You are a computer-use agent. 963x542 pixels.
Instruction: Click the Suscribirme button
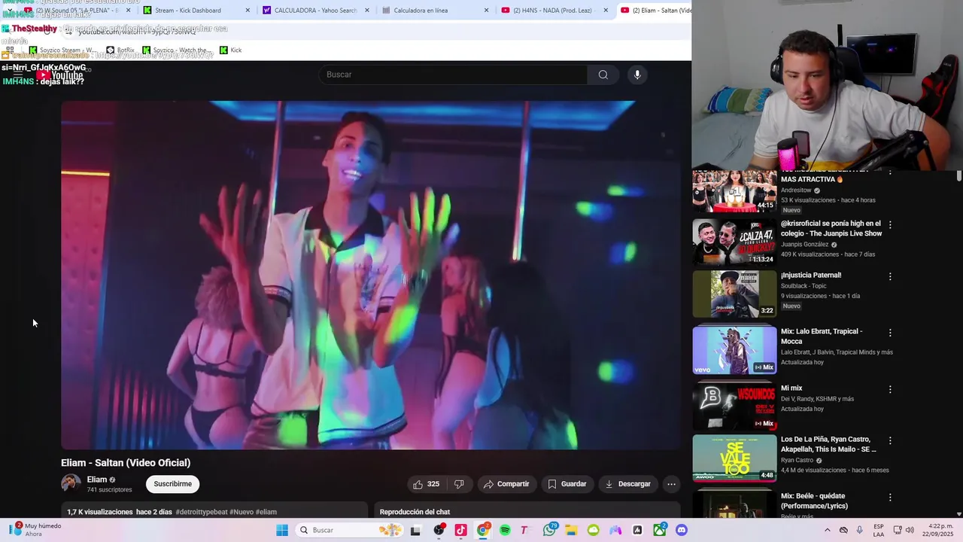coord(173,484)
